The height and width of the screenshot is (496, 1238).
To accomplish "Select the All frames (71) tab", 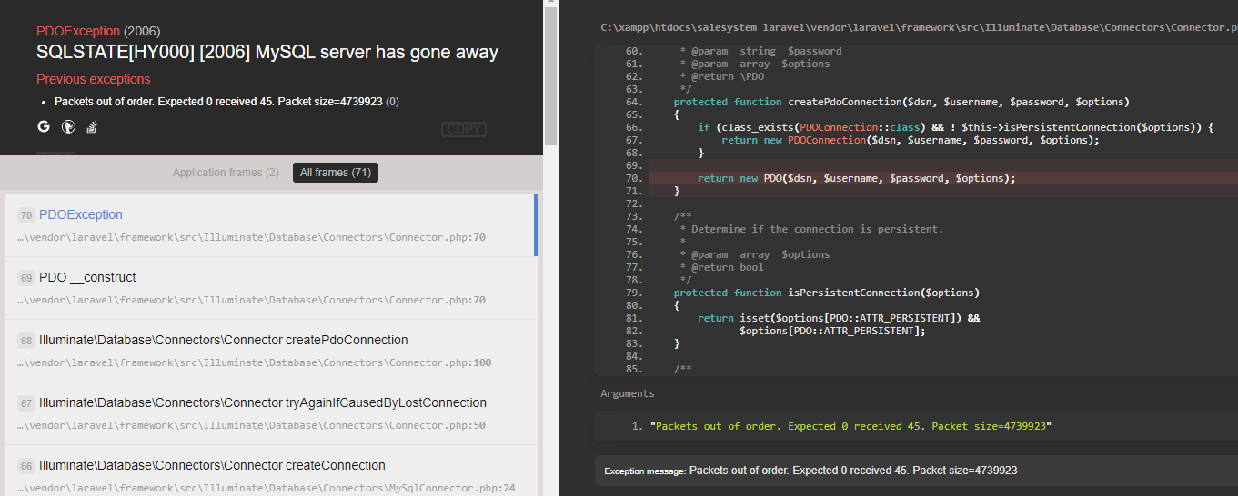I will (335, 173).
